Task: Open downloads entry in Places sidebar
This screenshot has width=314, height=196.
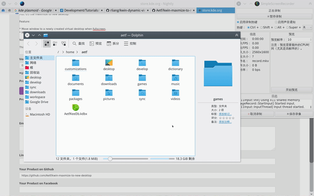Action: pyautogui.click(x=39, y=92)
